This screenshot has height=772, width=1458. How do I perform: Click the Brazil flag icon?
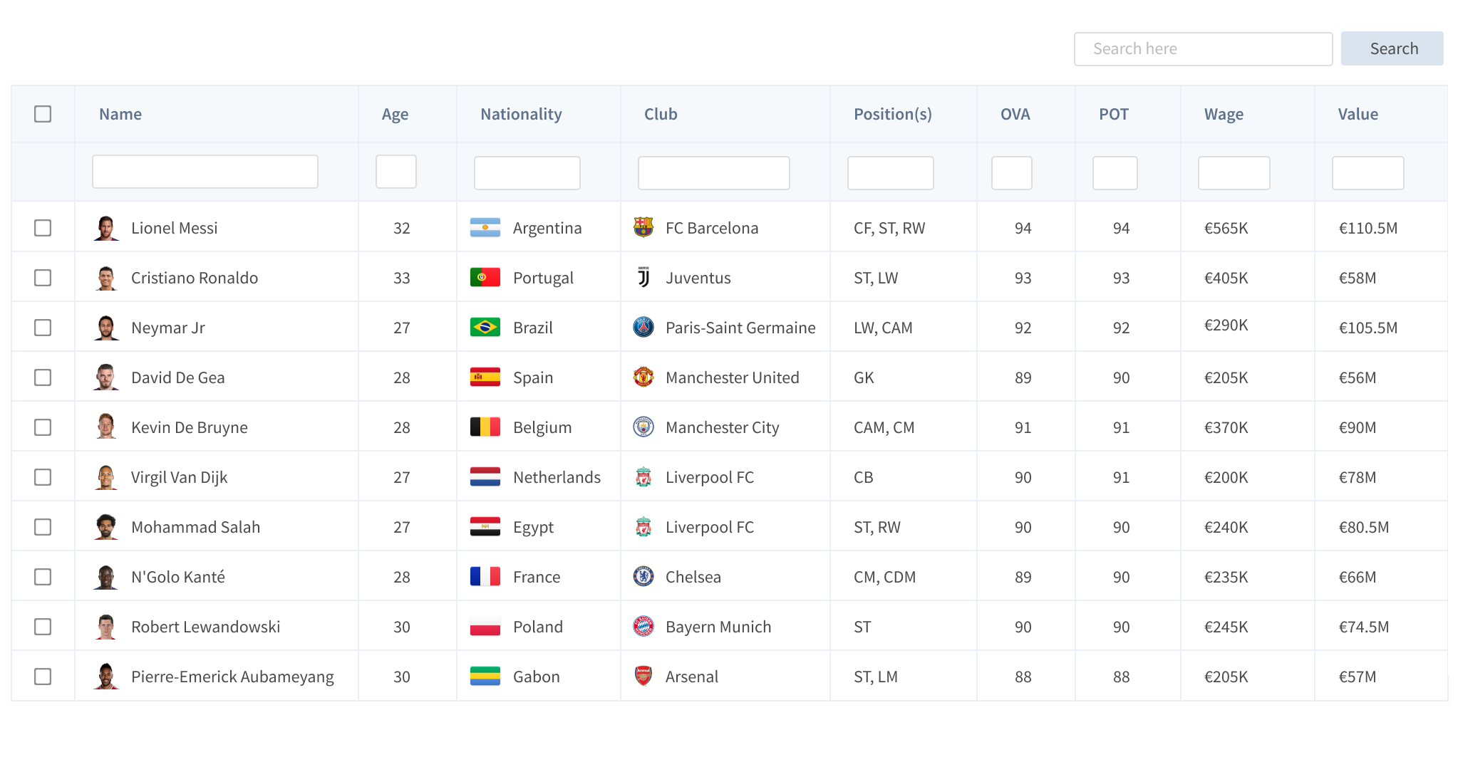pos(485,327)
